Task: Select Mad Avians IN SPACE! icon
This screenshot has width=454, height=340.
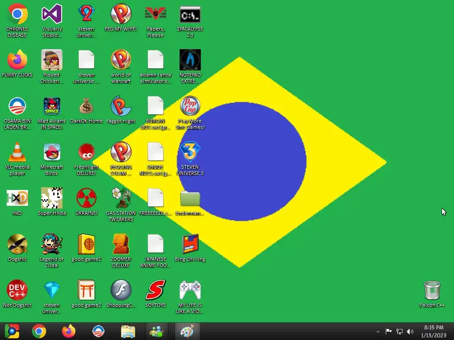Action: [x=52, y=106]
